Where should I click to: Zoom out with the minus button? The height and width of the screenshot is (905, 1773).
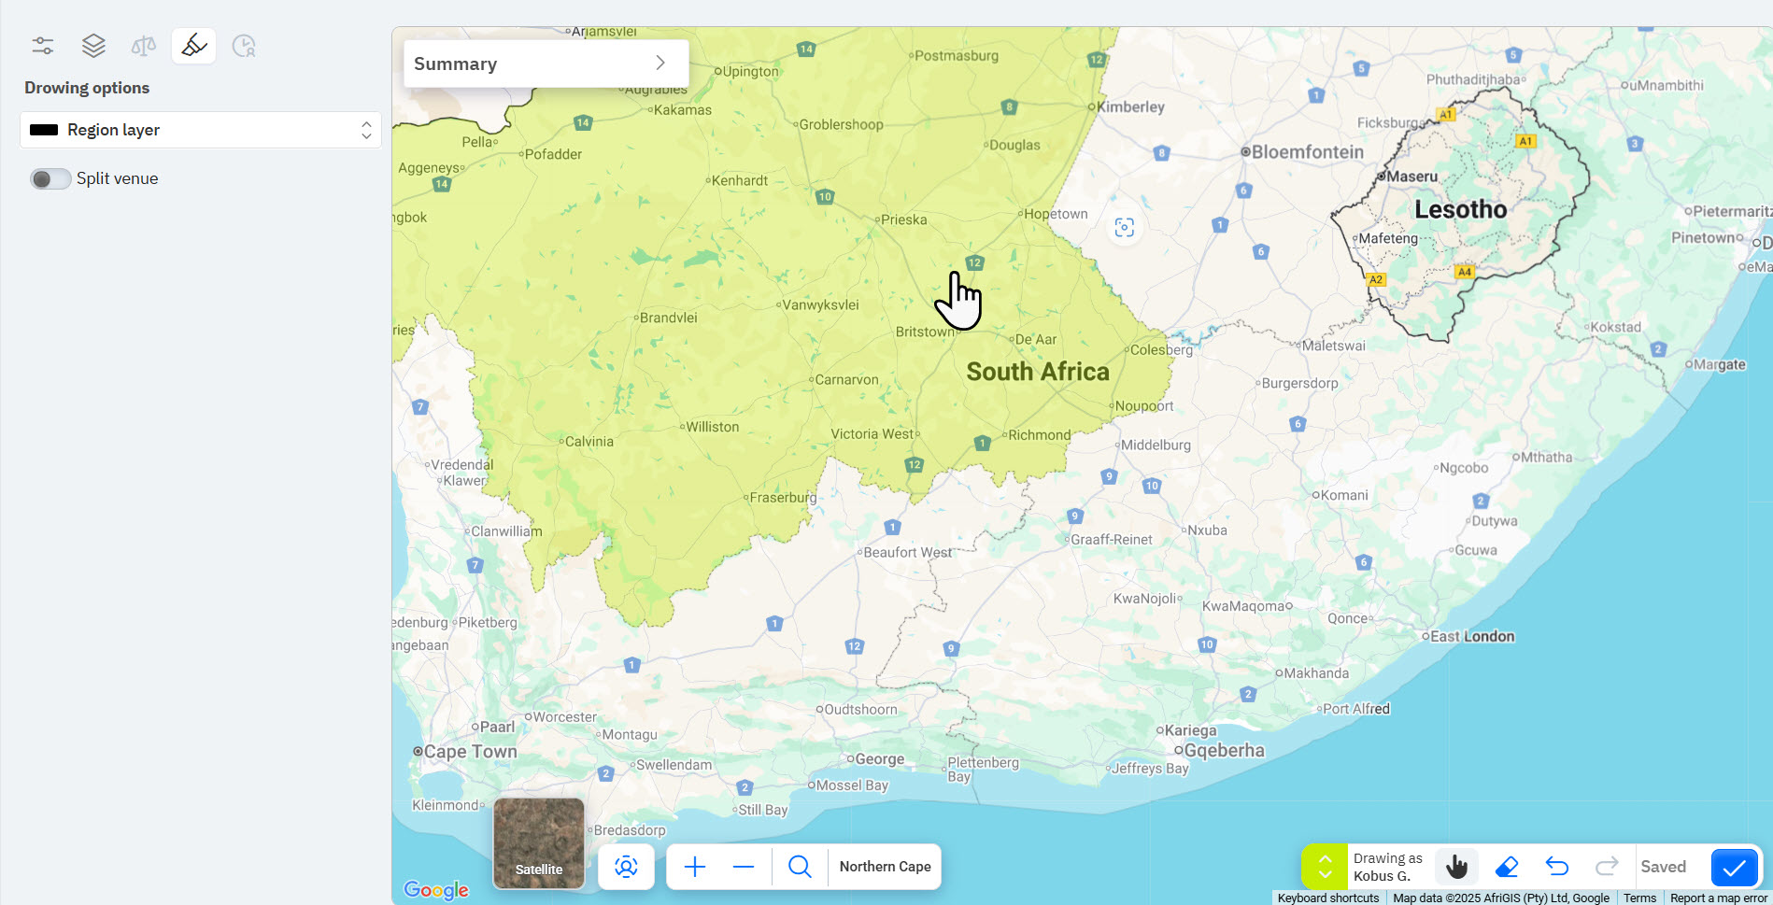744,867
